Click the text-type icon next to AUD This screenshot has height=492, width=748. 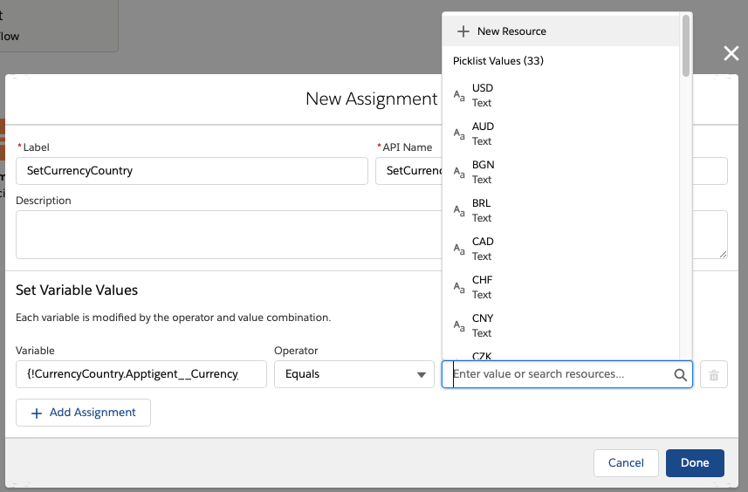coord(459,134)
